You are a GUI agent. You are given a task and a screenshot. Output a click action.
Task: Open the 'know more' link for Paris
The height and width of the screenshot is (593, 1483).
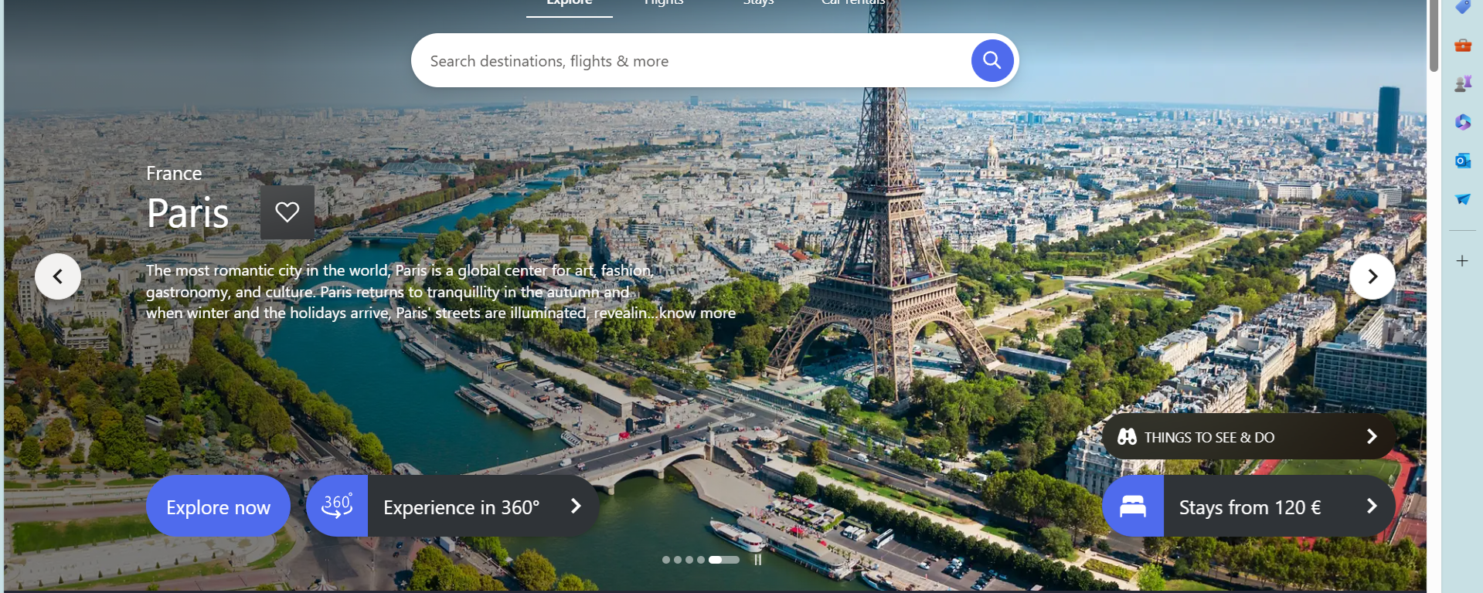[x=697, y=313]
